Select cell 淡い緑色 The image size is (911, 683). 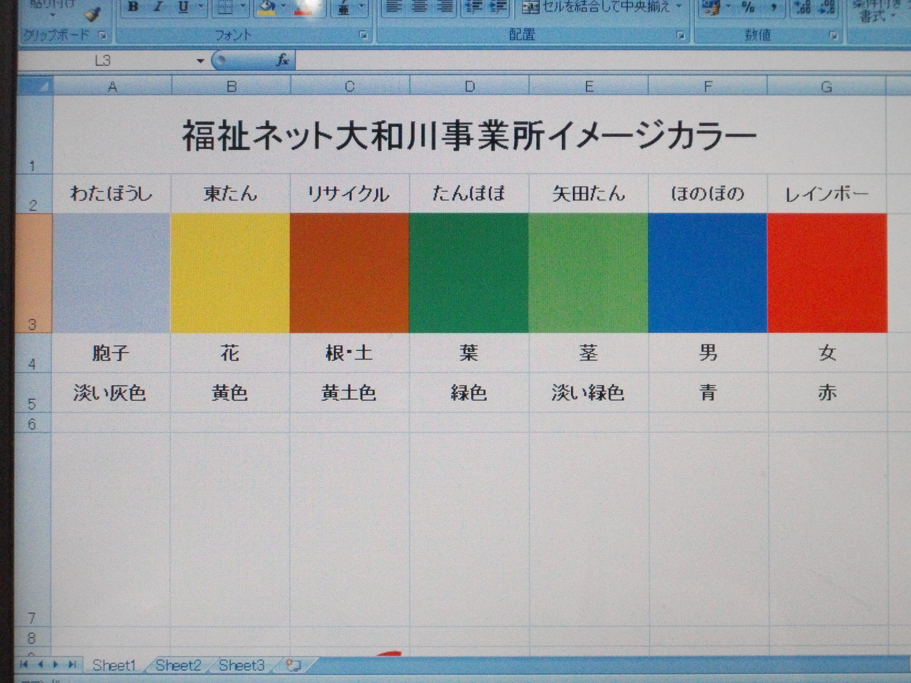click(x=589, y=393)
